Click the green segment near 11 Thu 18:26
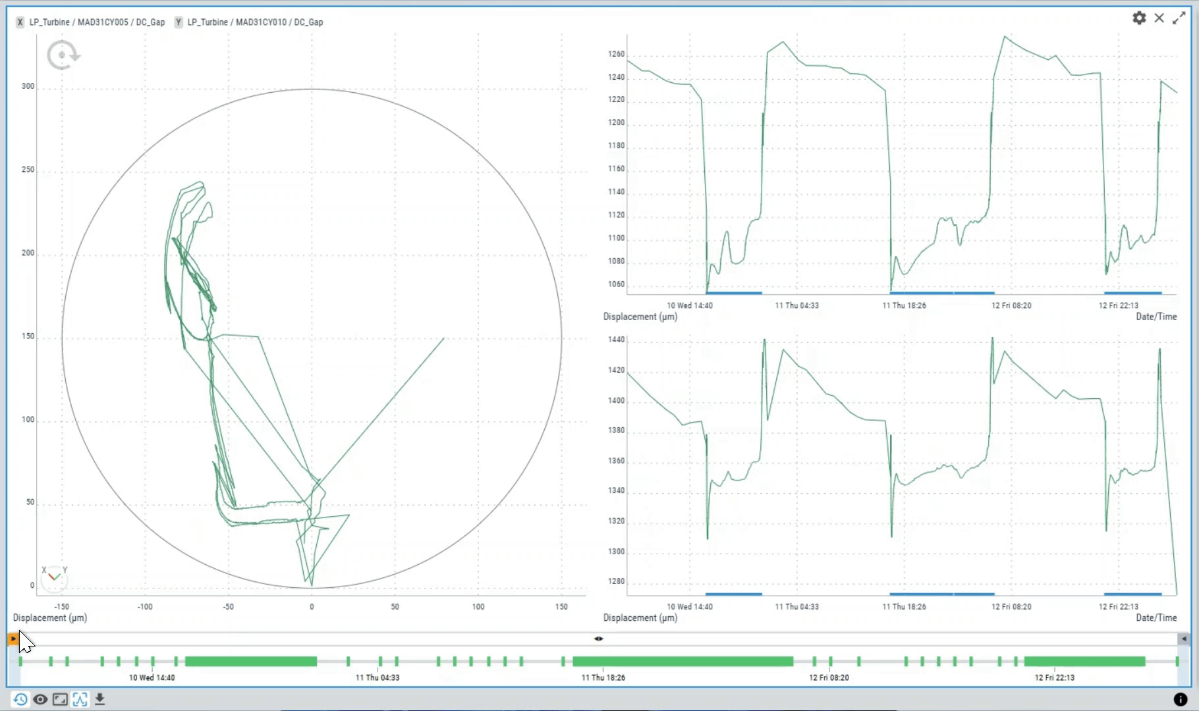The width and height of the screenshot is (1199, 711). (682, 661)
